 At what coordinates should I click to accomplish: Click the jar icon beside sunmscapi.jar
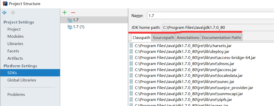131,94
